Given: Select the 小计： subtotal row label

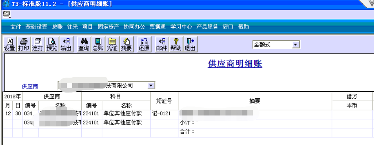Looking at the screenshot, I should (x=187, y=123).
